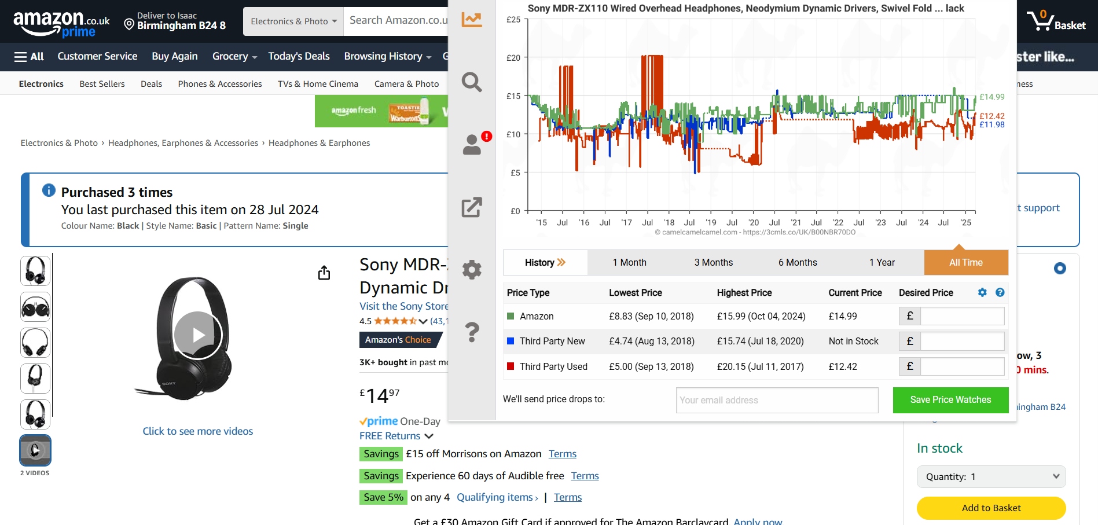The image size is (1098, 525).
Task: Click the Amazon.co.uk prime logo
Action: pos(61,23)
